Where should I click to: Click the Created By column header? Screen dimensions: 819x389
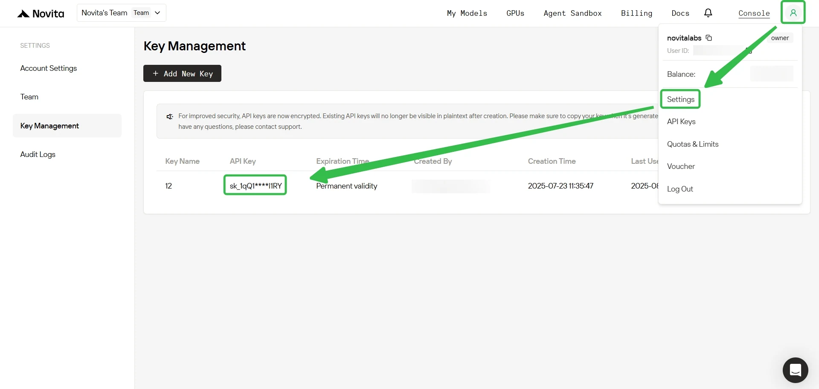(x=433, y=161)
